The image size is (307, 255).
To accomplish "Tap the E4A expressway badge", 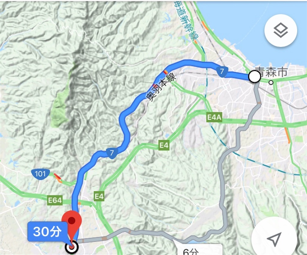I will point(214,117).
